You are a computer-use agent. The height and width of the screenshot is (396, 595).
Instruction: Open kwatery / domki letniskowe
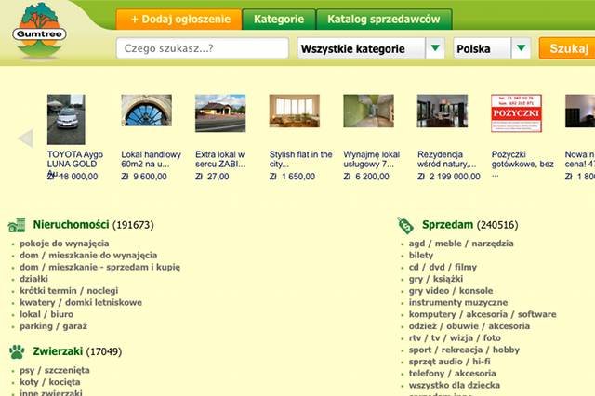pyautogui.click(x=81, y=302)
